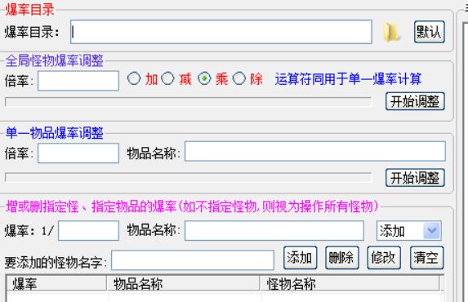Click the 清空 button
The width and height of the screenshot is (468, 302).
coord(427,258)
